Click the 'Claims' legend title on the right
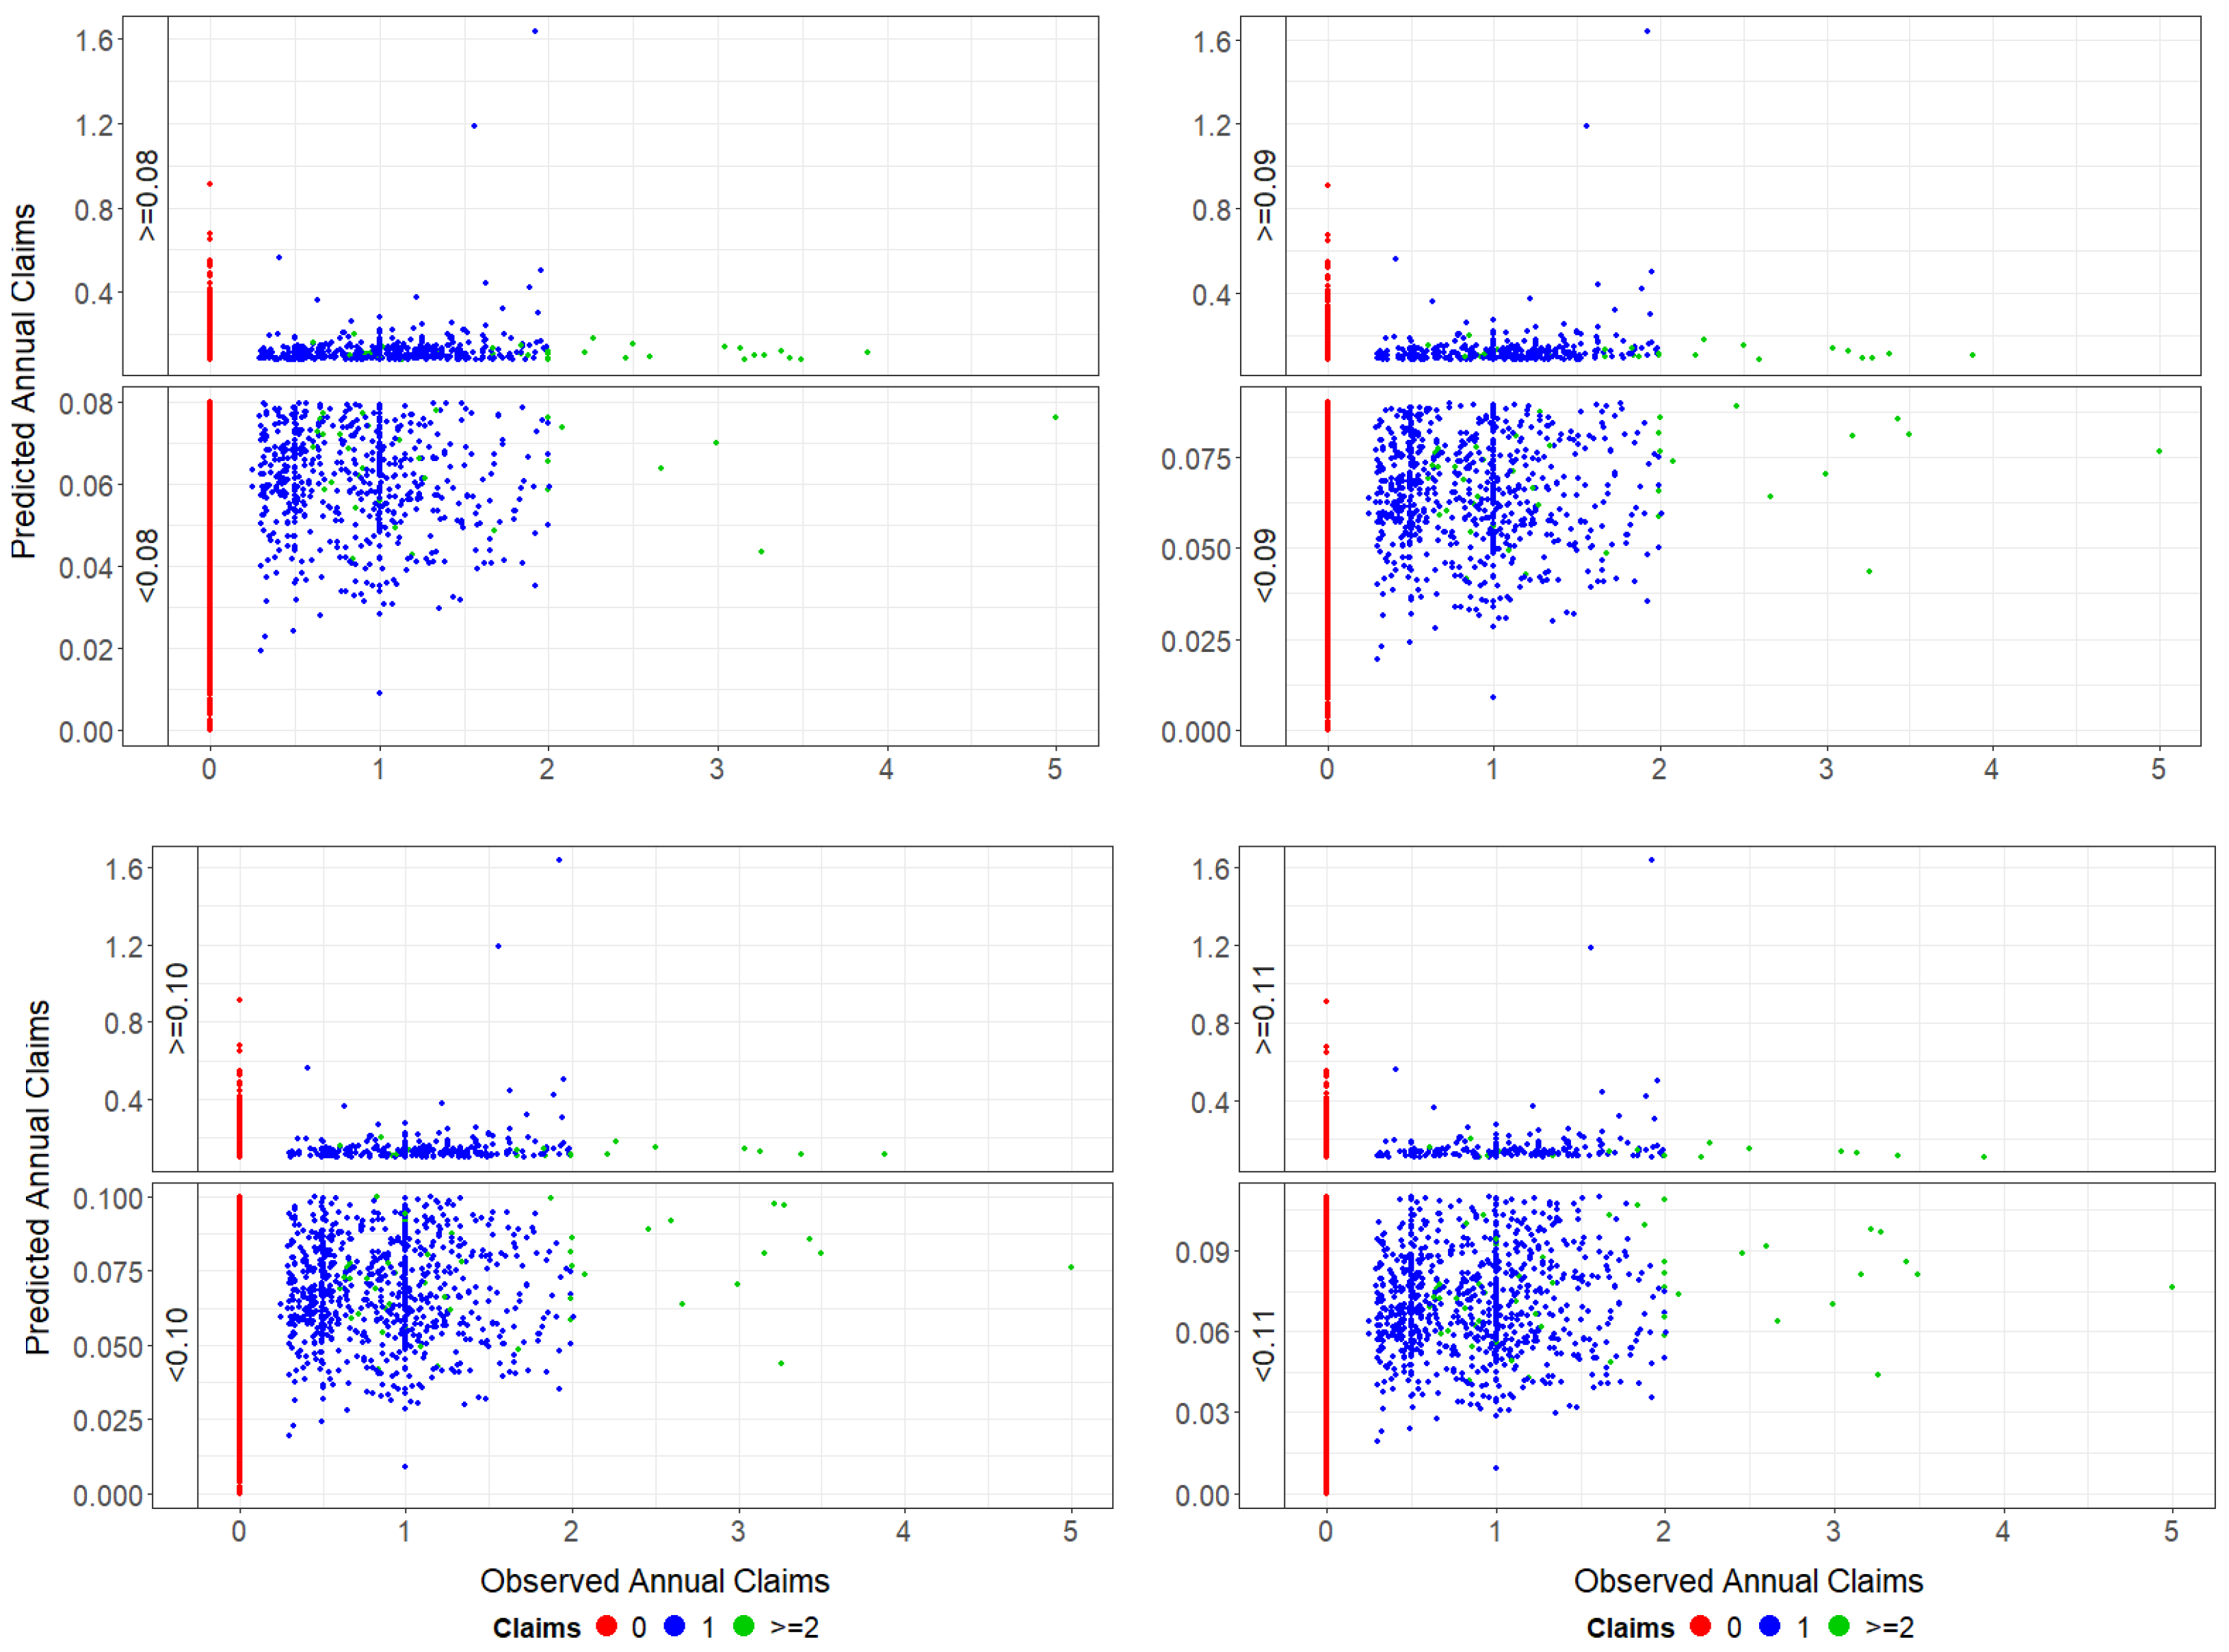This screenshot has width=2229, height=1652. tap(1631, 1628)
